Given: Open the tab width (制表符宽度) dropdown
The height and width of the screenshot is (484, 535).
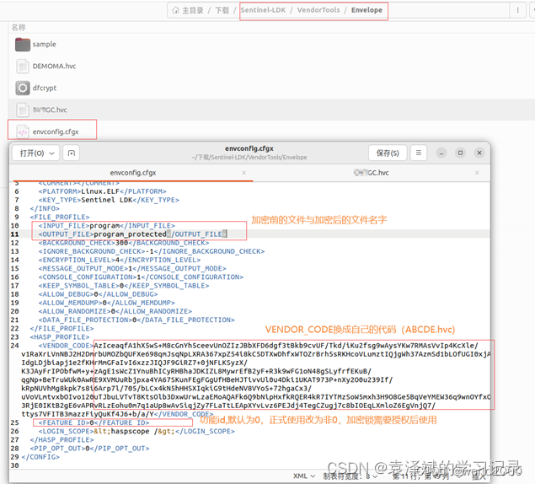Looking at the screenshot, I should 350,476.
